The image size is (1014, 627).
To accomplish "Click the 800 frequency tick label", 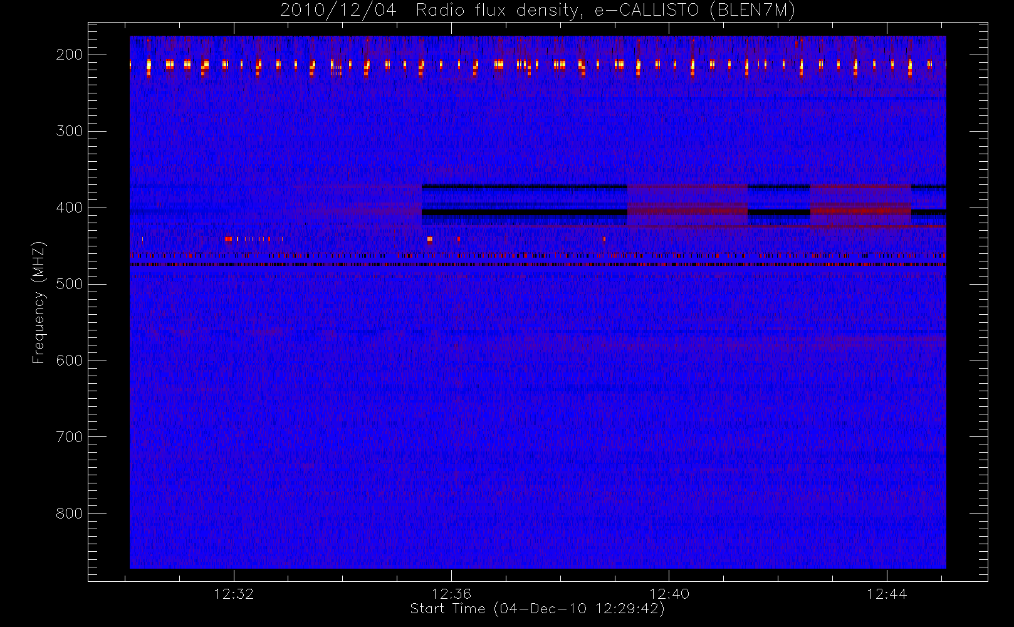I will click(x=69, y=514).
